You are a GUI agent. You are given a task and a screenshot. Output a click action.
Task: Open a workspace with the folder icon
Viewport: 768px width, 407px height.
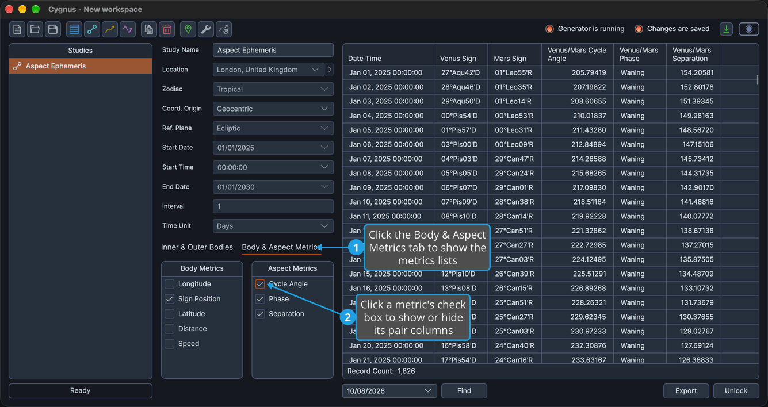(x=35, y=29)
